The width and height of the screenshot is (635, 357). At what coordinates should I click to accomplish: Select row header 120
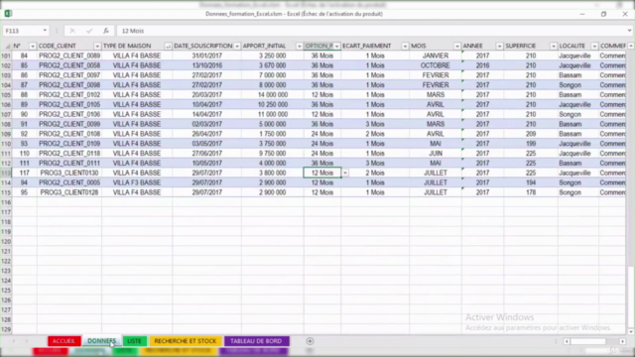pyautogui.click(x=6, y=242)
